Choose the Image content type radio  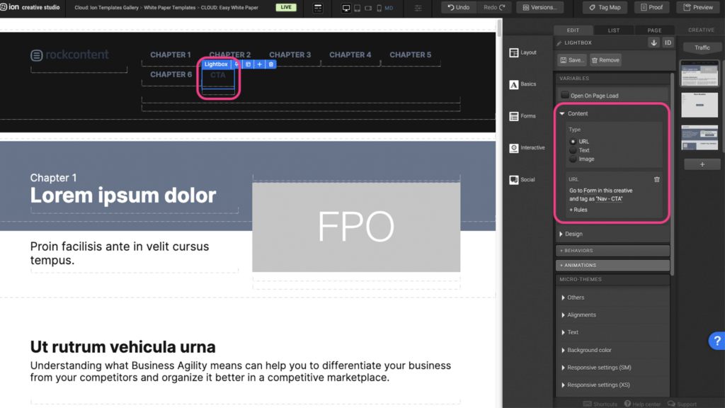(573, 159)
